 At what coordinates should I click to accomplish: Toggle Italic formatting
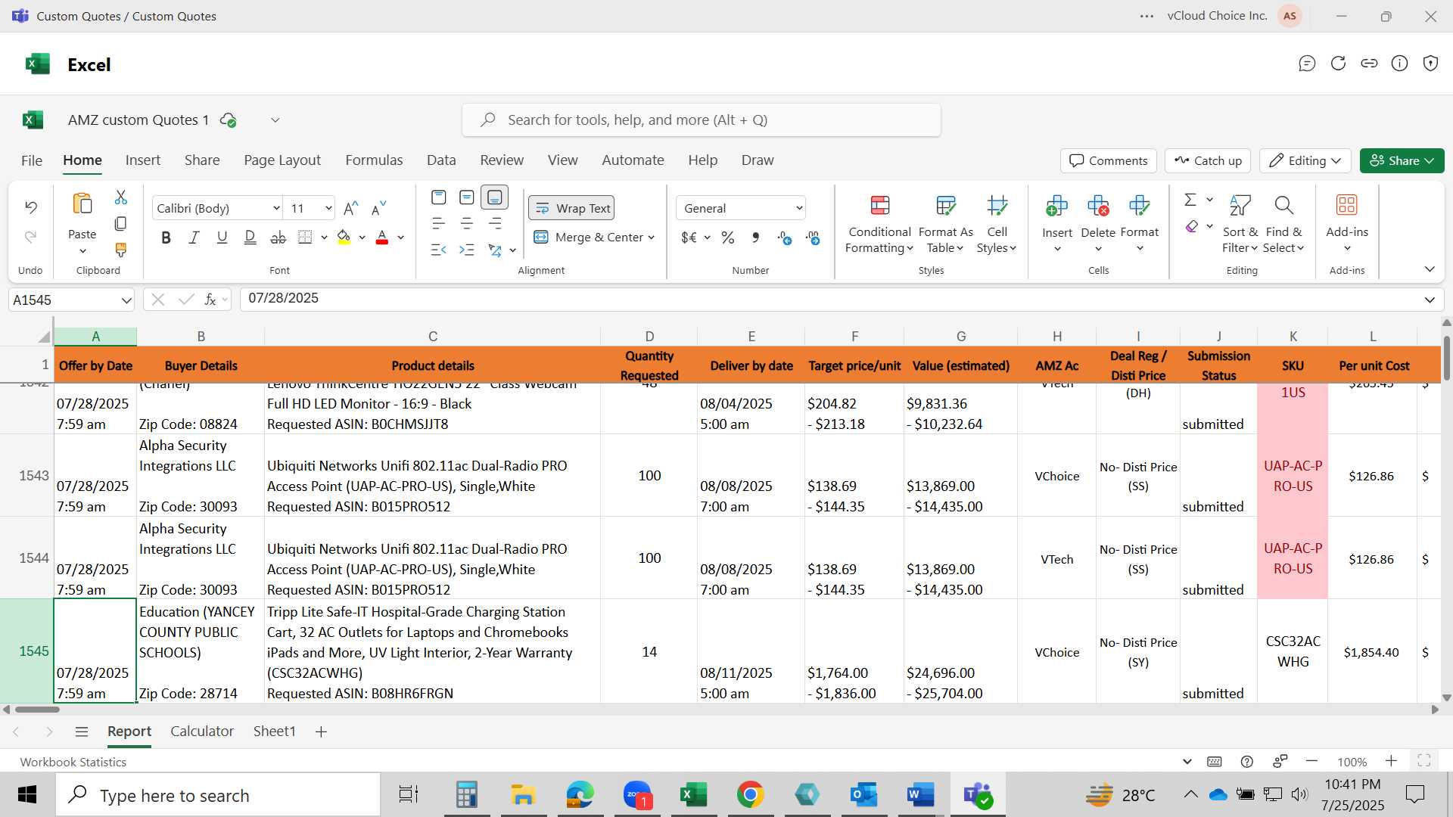[194, 238]
